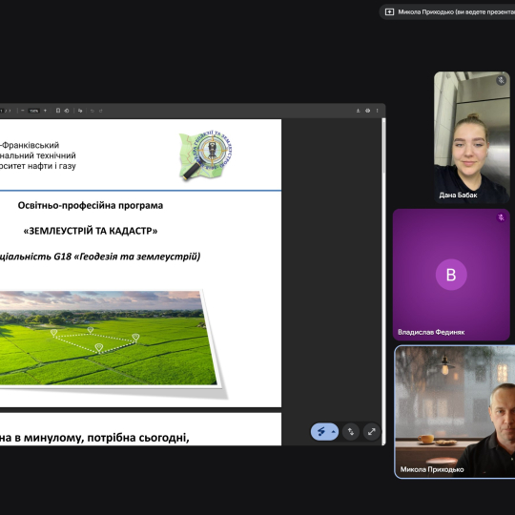The image size is (515, 515).
Task: Expand the presentation to full screen
Action: pos(372,432)
